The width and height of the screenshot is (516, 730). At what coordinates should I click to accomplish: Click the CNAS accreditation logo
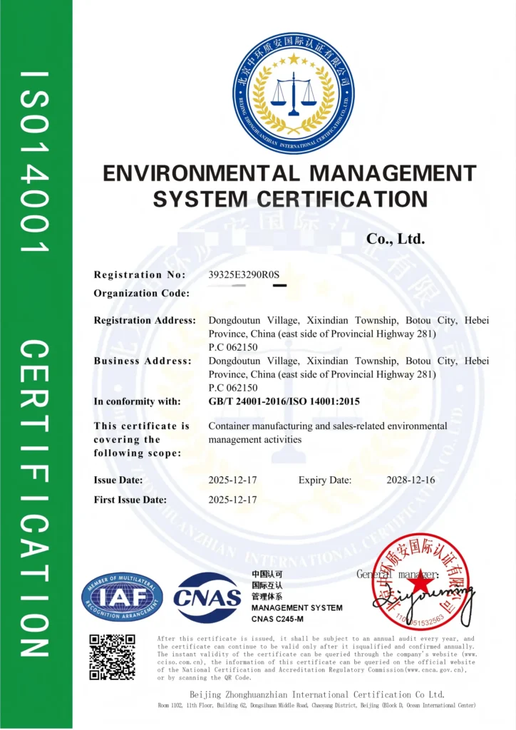[x=207, y=597]
